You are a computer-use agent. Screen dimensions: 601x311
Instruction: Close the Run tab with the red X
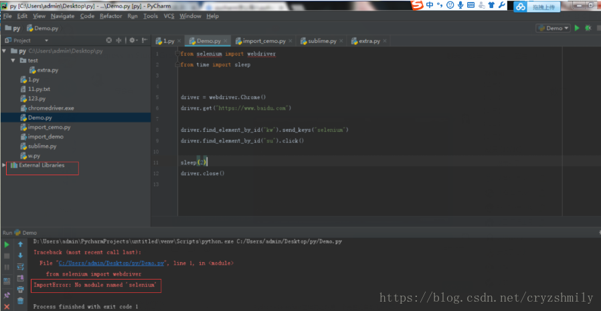7,306
